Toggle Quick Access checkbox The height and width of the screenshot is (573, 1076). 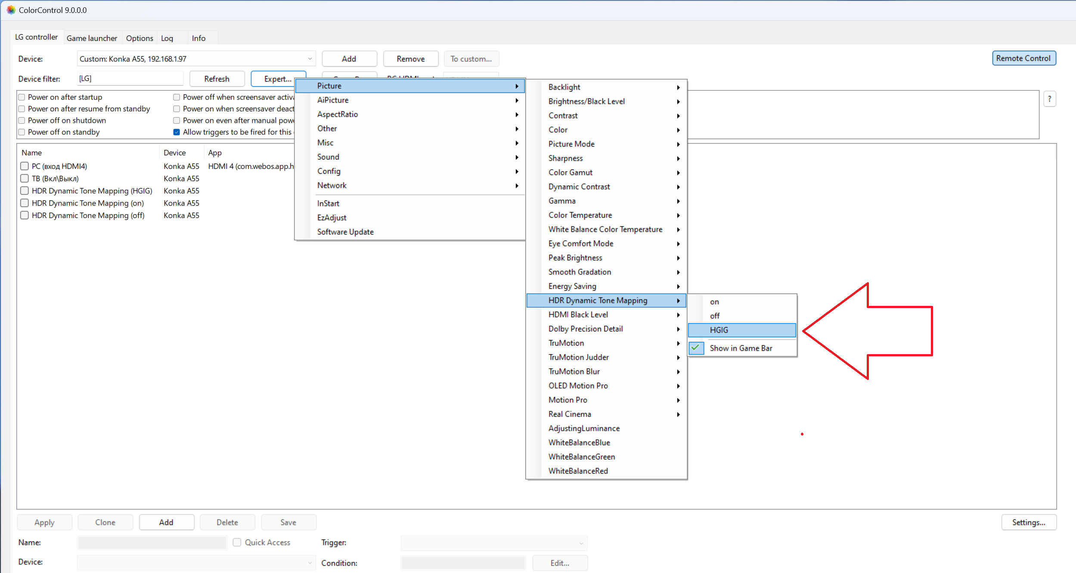click(237, 542)
